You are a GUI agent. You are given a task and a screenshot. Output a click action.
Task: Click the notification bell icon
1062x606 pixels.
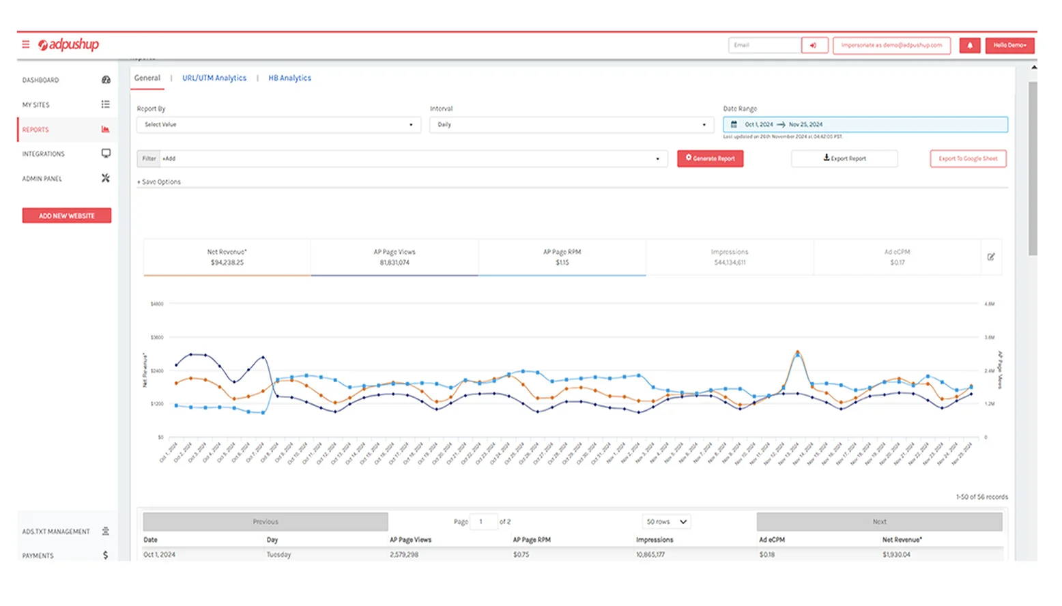[x=970, y=45]
